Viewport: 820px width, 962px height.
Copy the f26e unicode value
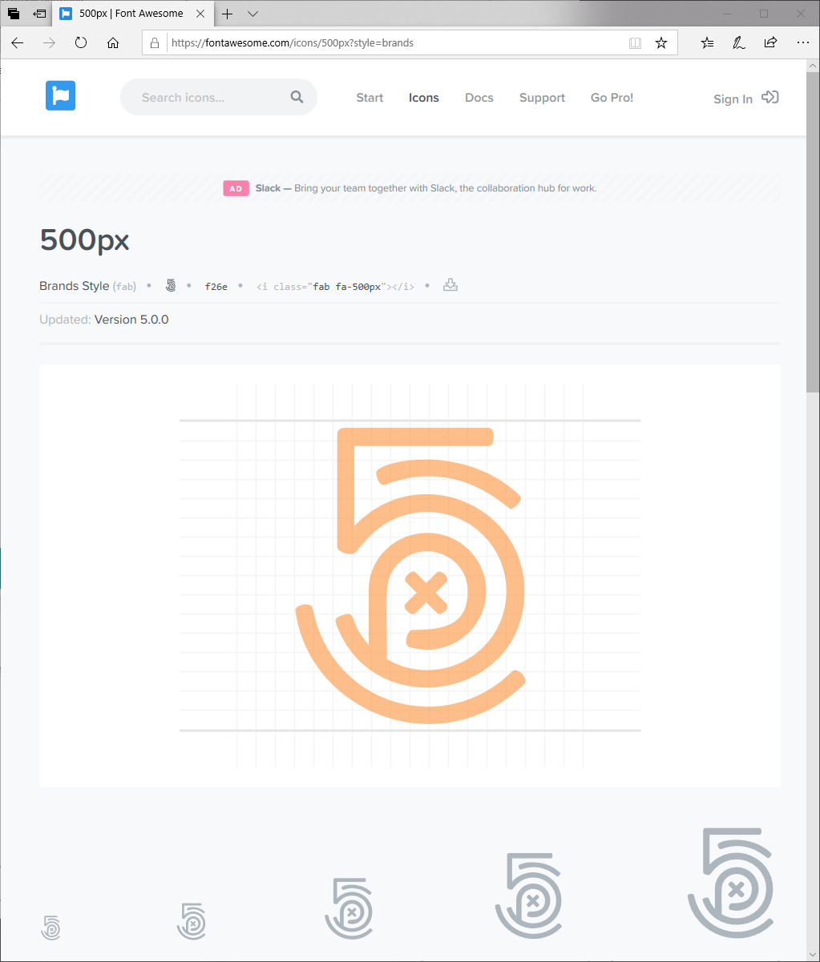(x=216, y=286)
